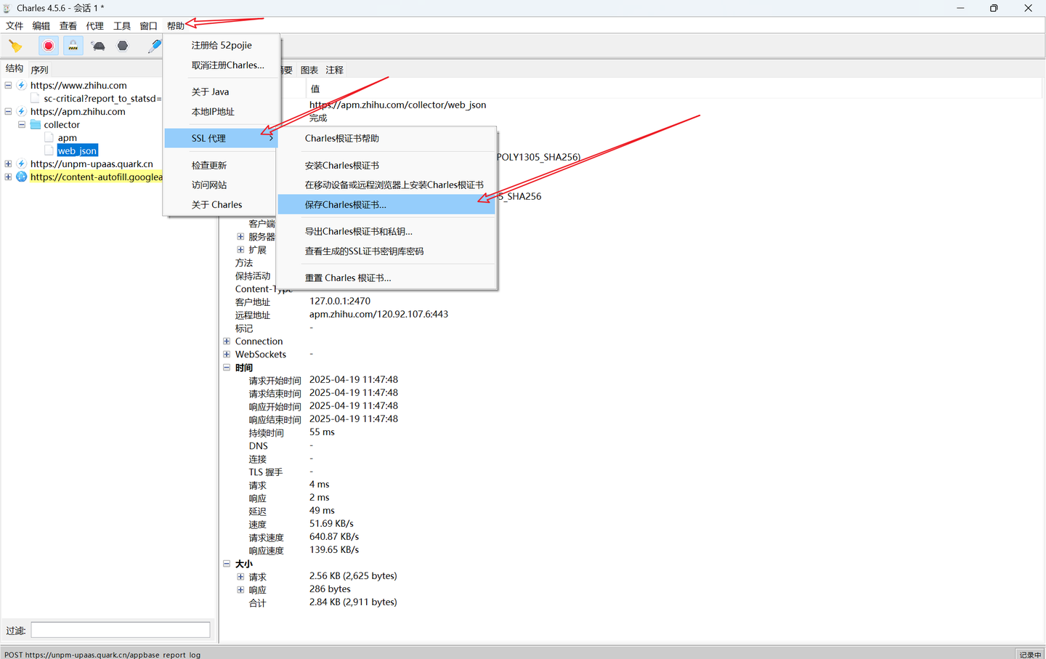
Task: Collapse the 大小 section
Action: (x=227, y=563)
